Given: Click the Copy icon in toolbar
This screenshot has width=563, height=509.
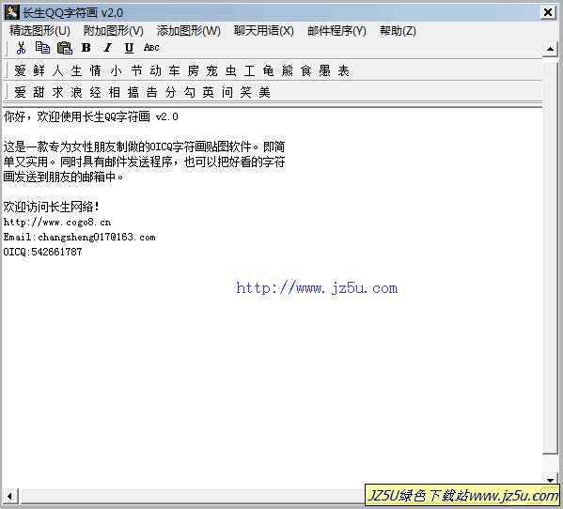Looking at the screenshot, I should point(42,48).
